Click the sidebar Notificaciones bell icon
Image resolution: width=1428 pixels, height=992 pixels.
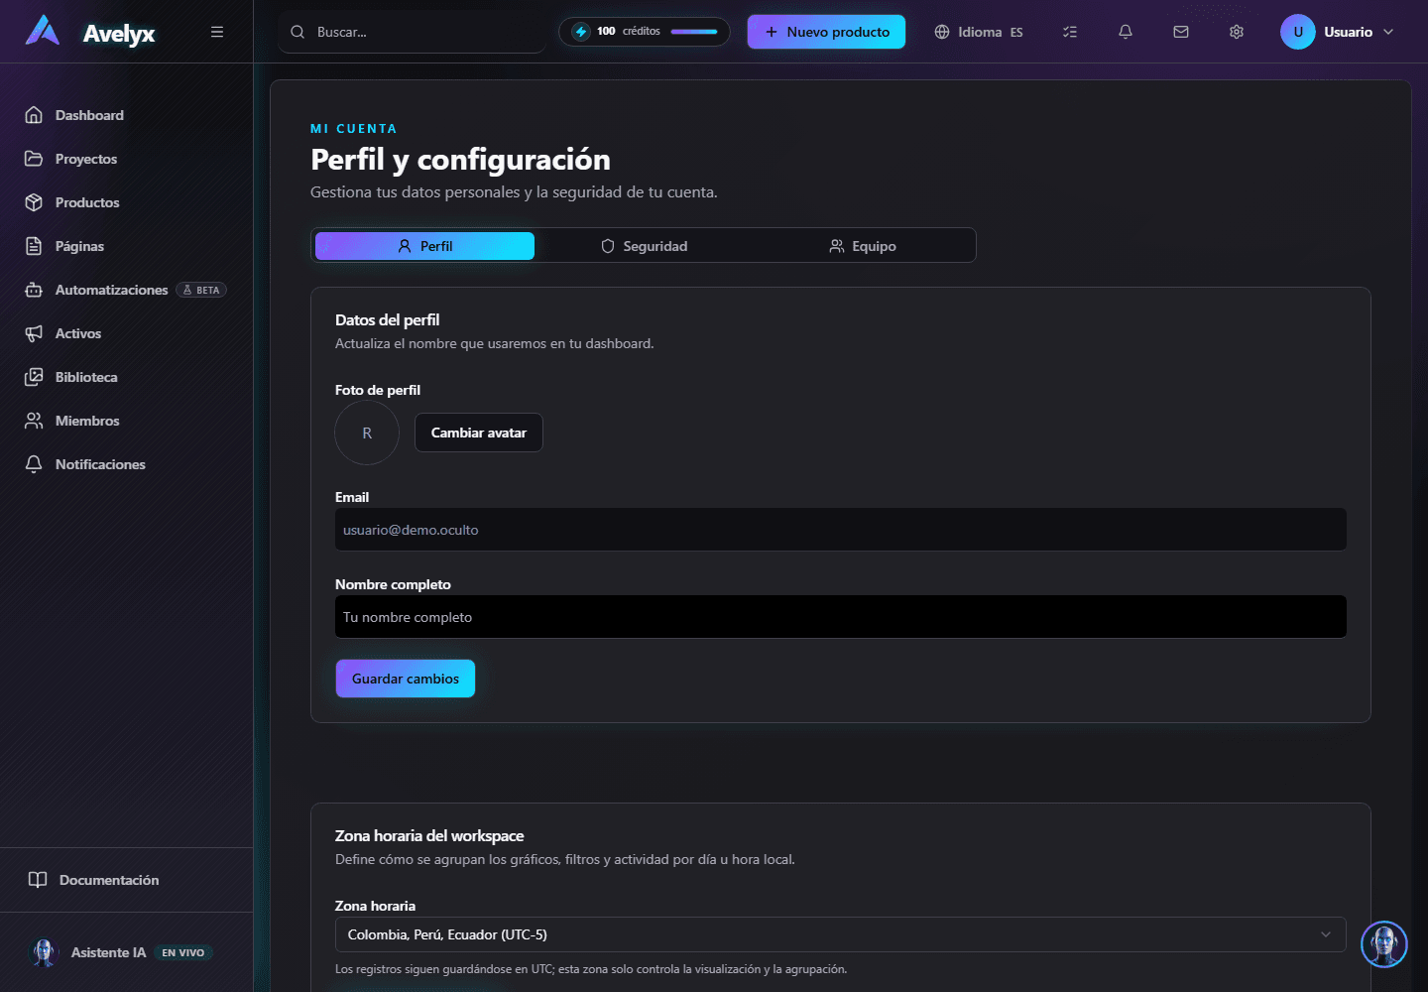tap(34, 464)
